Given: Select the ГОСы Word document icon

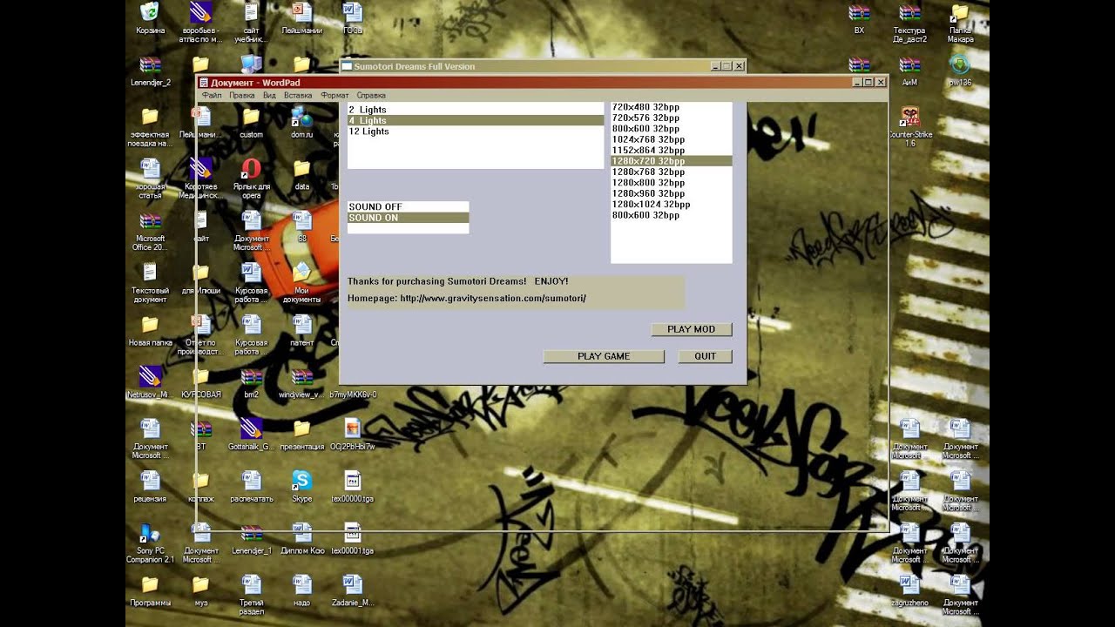Looking at the screenshot, I should point(352,12).
